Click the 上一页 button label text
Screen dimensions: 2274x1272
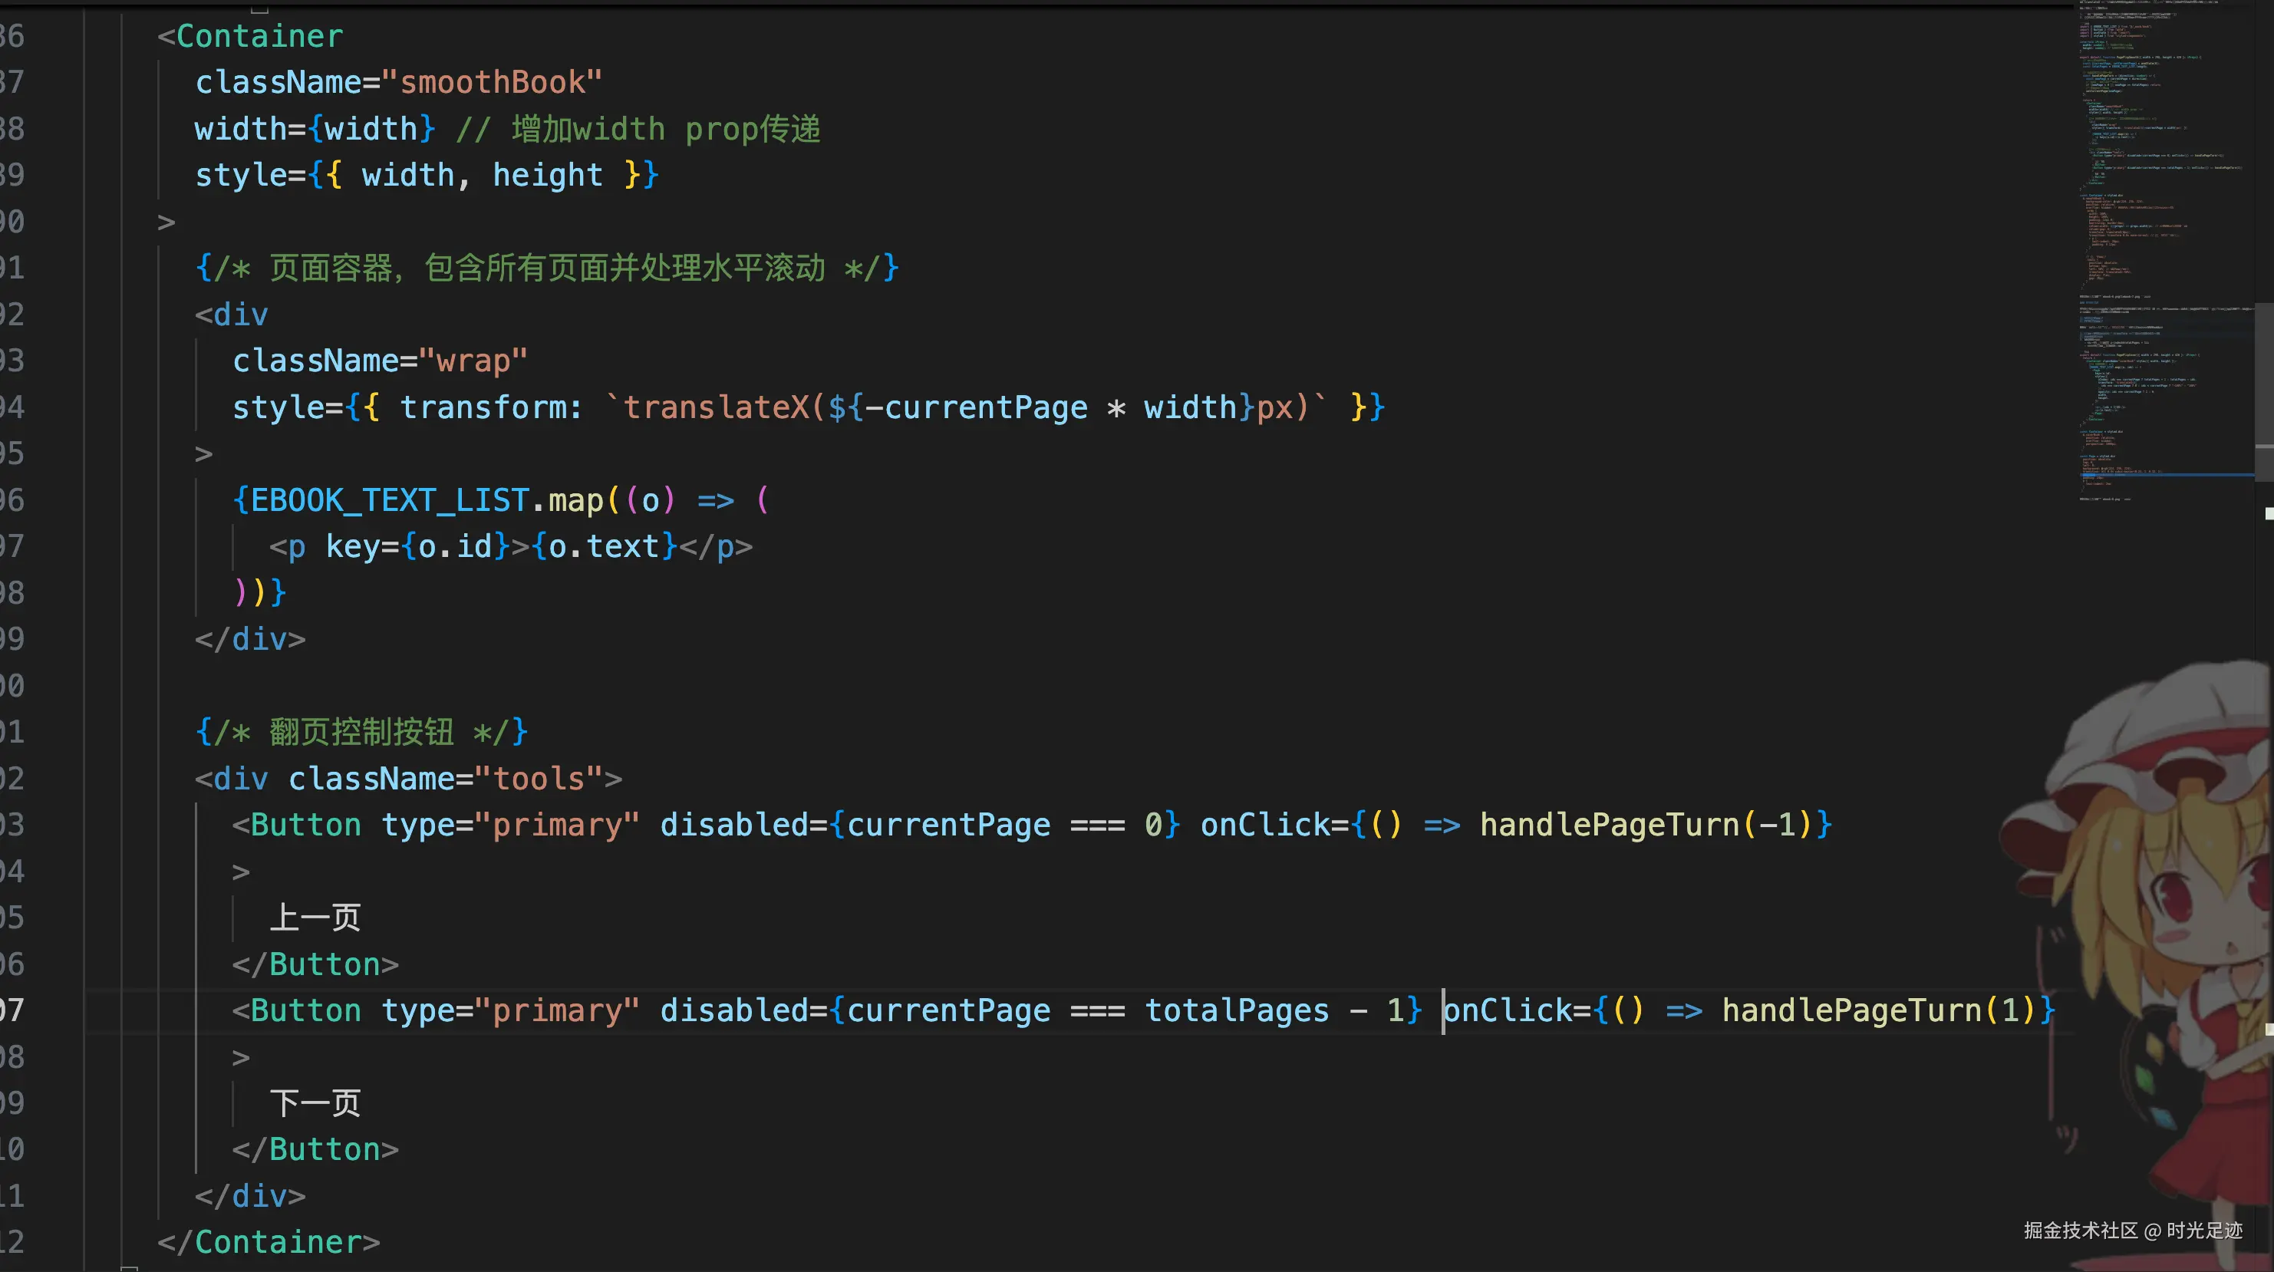[x=315, y=918]
